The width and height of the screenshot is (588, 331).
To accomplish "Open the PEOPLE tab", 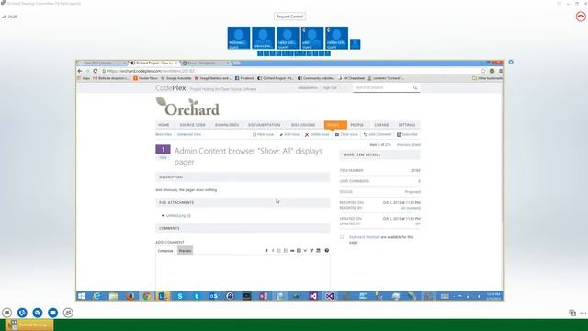I will coord(357,125).
